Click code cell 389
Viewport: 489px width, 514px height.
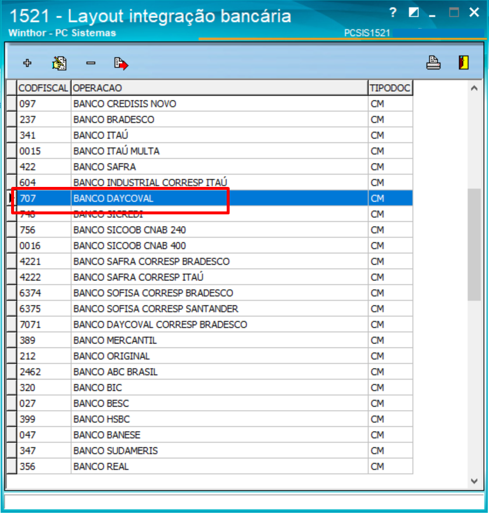click(44, 340)
